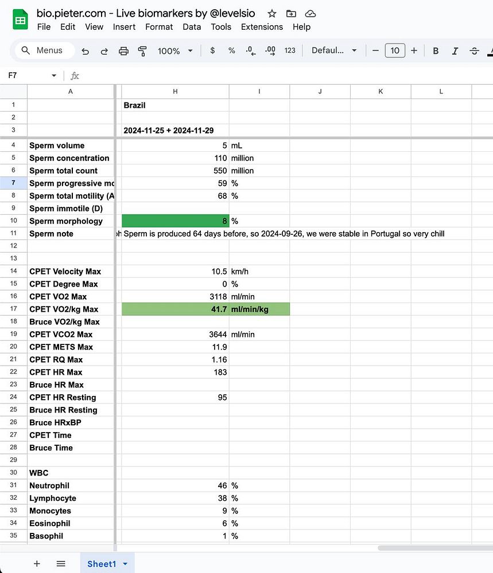
Task: Click the Undo arrow
Action: pos(86,51)
